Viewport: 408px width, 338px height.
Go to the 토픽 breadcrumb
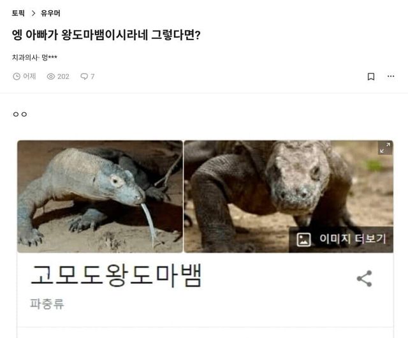pos(18,13)
